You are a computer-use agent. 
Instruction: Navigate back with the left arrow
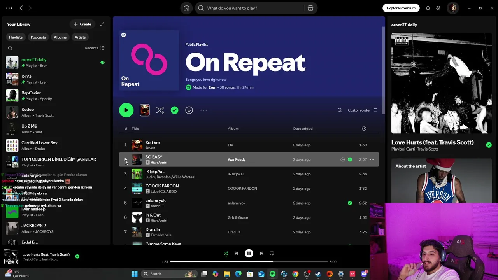(x=21, y=8)
